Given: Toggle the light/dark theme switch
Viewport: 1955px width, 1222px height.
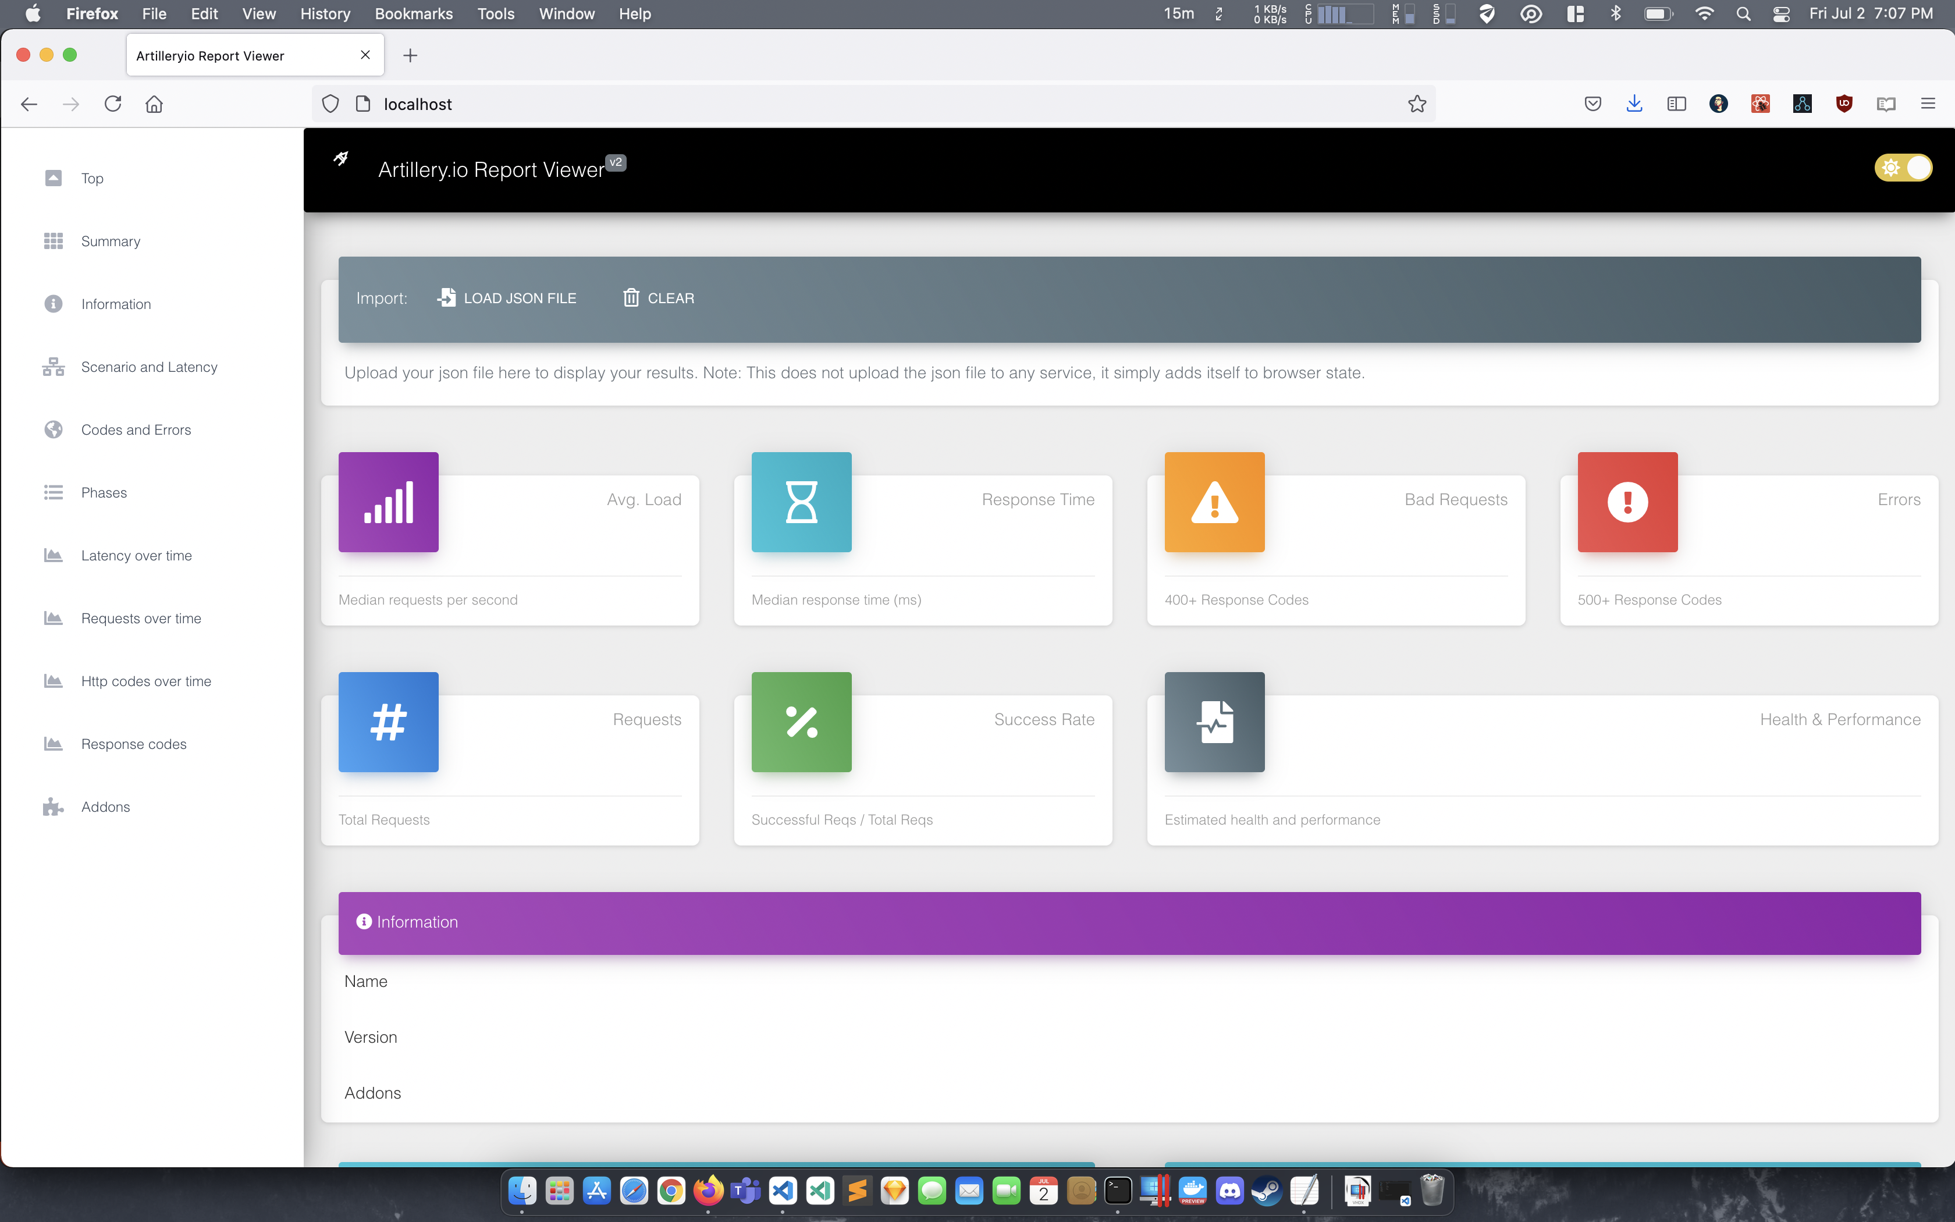Looking at the screenshot, I should click(x=1903, y=168).
